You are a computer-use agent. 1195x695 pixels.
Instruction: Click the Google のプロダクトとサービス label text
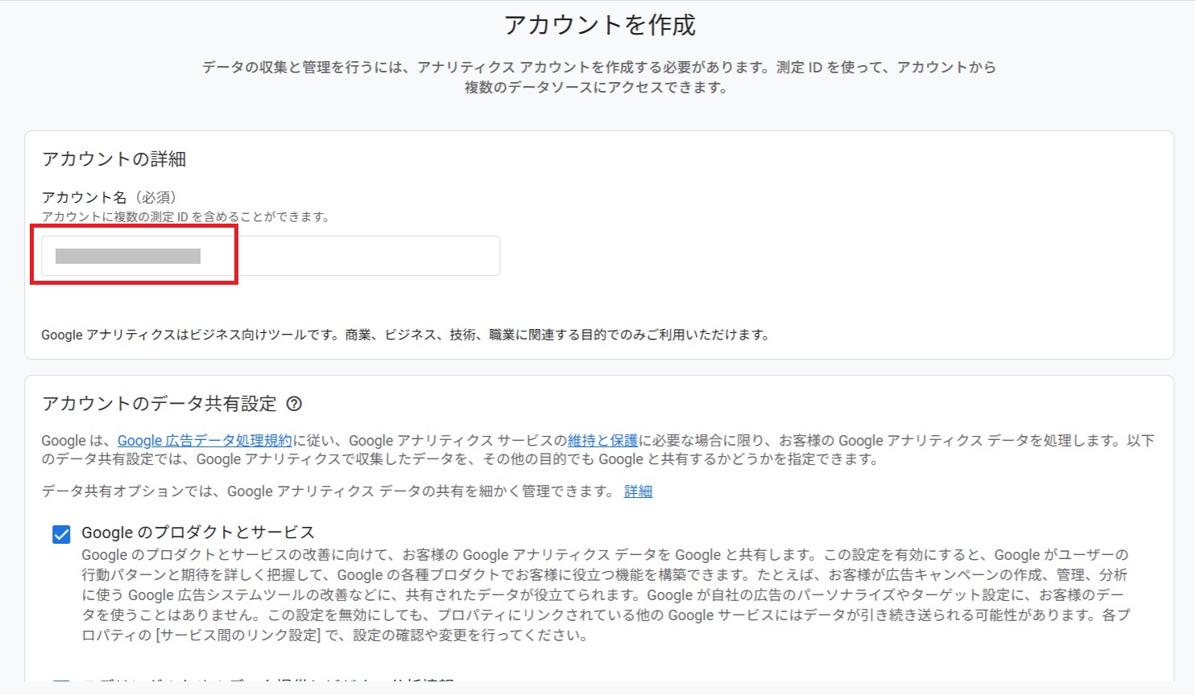pos(198,533)
